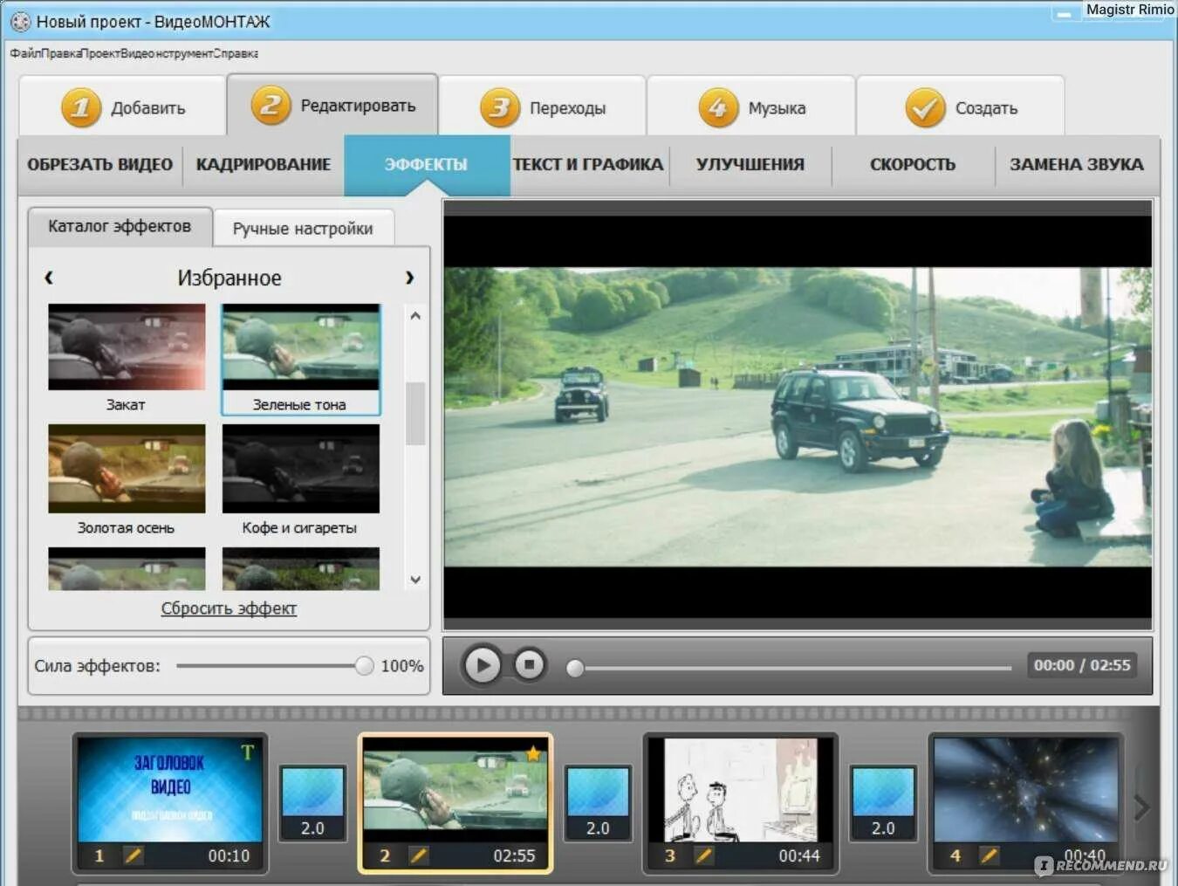Edit clip 2 with pencil icon
This screenshot has height=886, width=1178.
pos(419,855)
